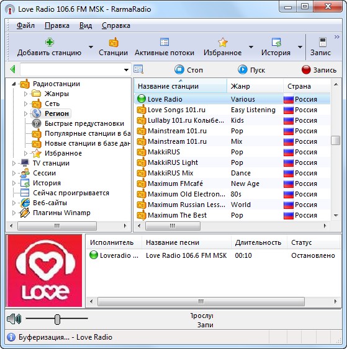Select Сессии users icon
Screen dimensions: 347x349
coord(25,173)
